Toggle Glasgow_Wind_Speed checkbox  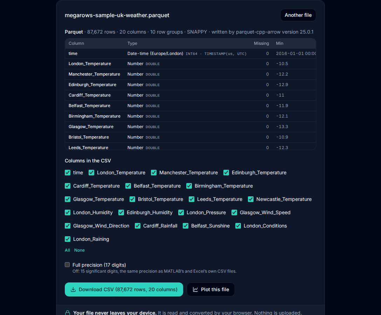[234, 212]
